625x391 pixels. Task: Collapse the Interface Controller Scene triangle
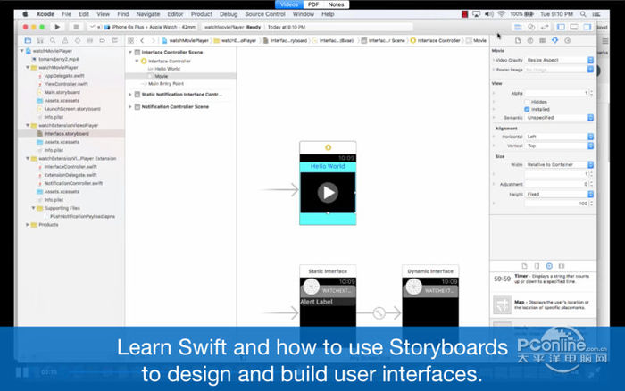130,52
